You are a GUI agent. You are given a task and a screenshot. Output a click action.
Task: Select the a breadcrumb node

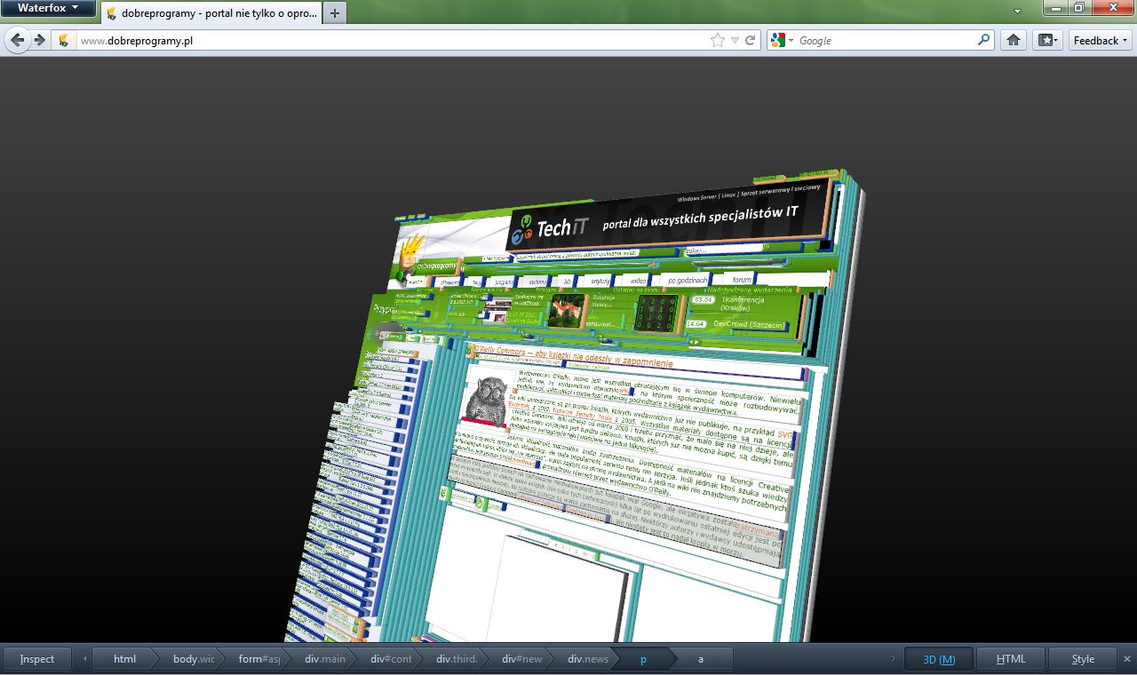(x=701, y=659)
